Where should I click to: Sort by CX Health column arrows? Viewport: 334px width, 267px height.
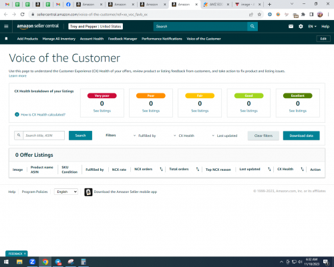pos(302,170)
